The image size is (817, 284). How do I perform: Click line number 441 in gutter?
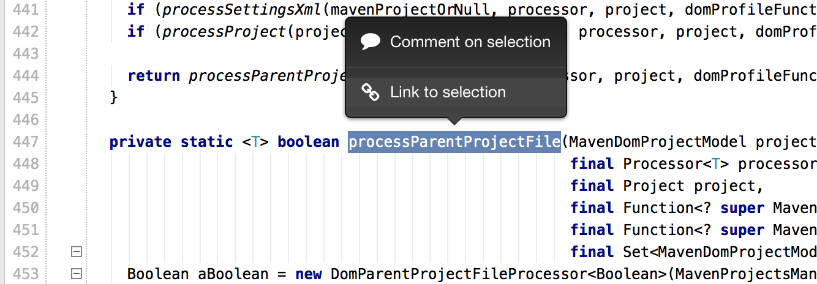coord(25,10)
